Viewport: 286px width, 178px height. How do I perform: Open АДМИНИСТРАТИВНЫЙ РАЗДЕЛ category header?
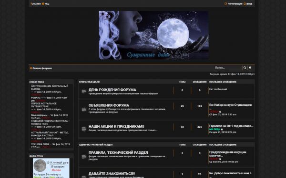point(96,145)
